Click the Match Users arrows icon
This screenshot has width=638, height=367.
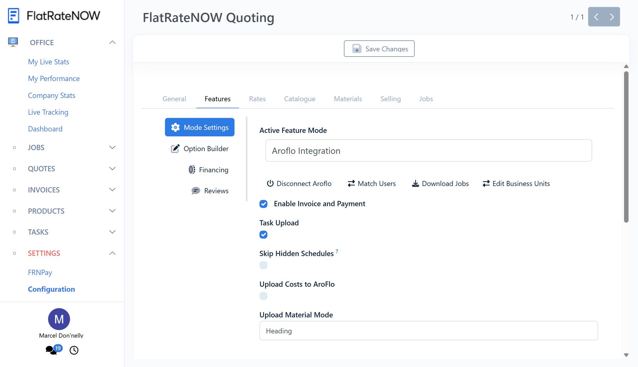click(x=351, y=183)
